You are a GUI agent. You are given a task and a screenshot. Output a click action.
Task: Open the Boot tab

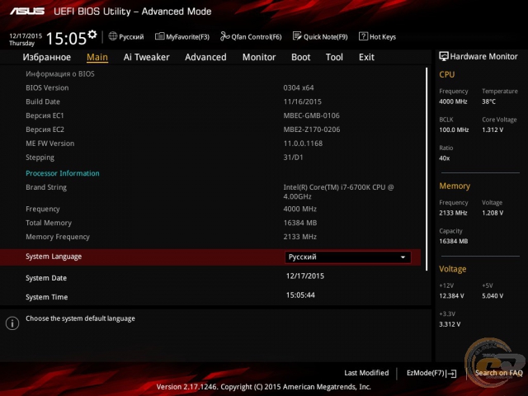[300, 57]
